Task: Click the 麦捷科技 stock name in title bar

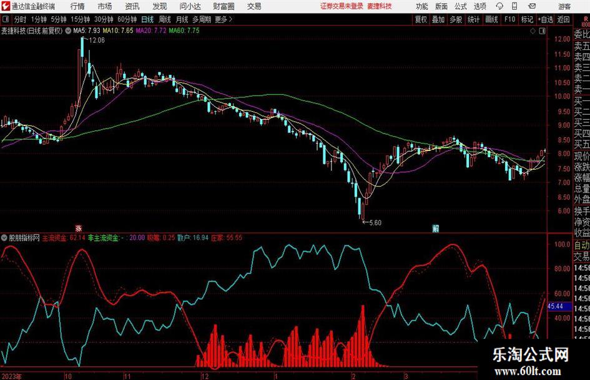Action: point(380,6)
